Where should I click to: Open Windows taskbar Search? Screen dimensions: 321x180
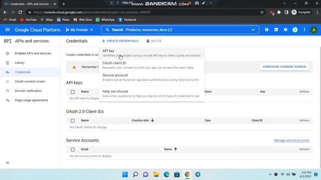[x=135, y=174]
